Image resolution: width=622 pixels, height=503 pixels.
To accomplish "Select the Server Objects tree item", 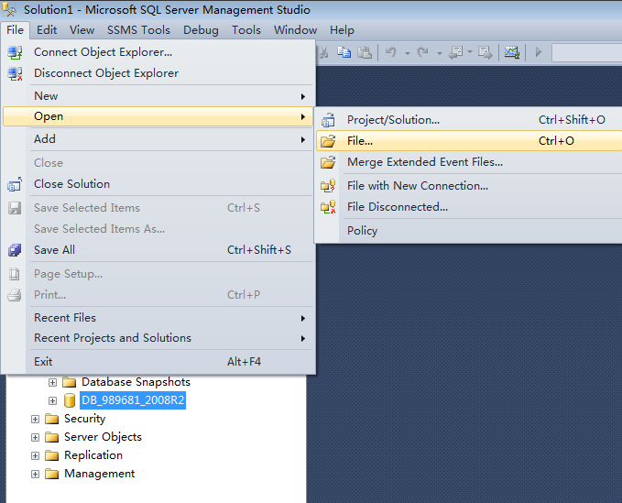I will [103, 437].
